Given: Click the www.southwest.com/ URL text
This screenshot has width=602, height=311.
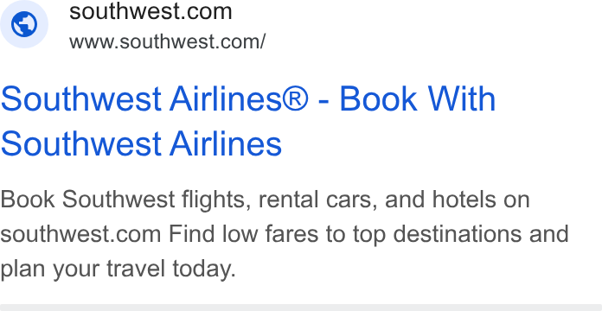Looking at the screenshot, I should point(167,41).
